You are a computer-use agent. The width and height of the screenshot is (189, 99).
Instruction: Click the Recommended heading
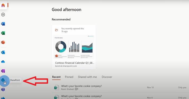point(61,19)
